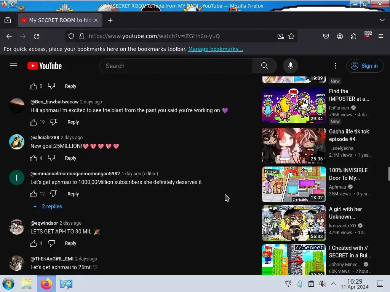Go back with the browser back arrow

9,36
